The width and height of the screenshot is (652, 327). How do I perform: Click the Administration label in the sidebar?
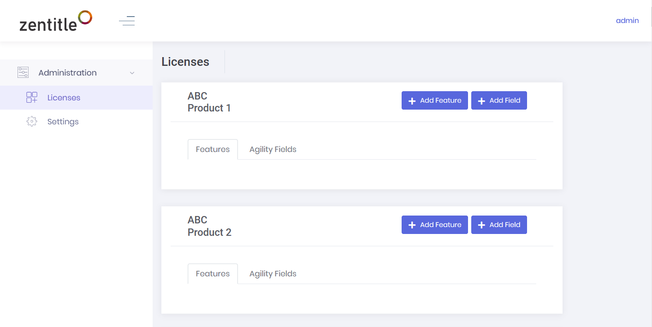pos(67,73)
